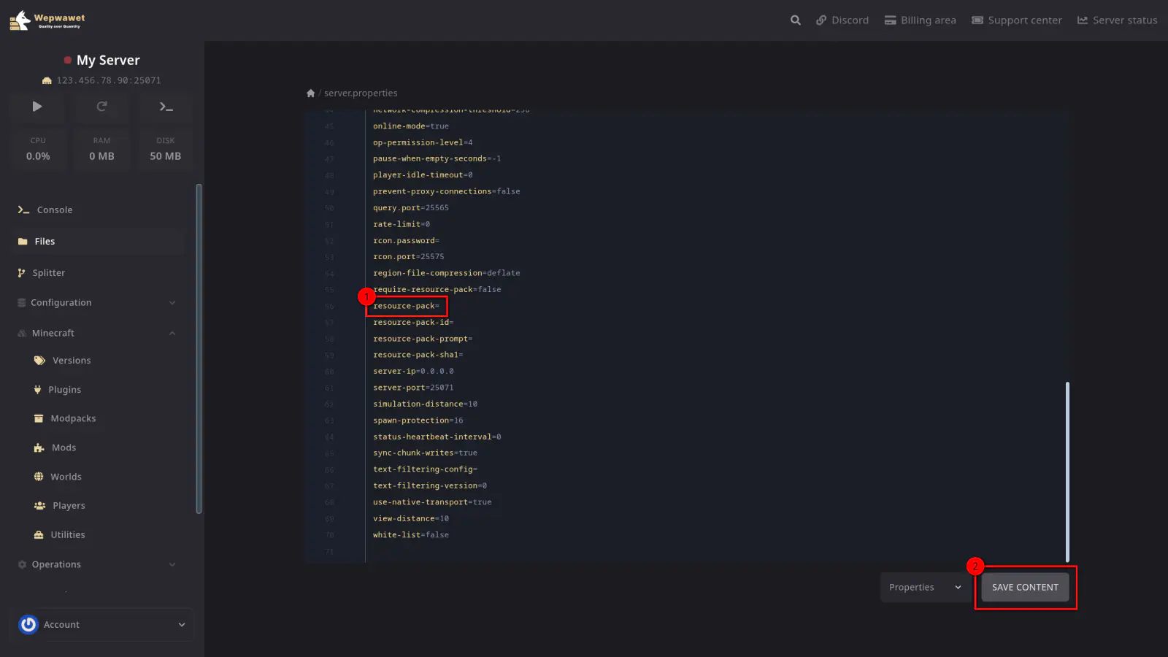Click the start server play icon
Screen dimensions: 1168x657
click(x=37, y=107)
